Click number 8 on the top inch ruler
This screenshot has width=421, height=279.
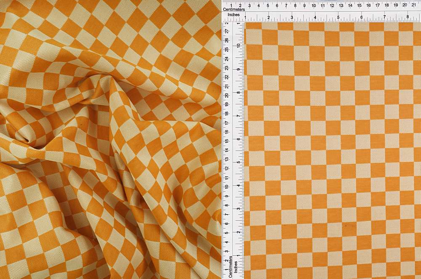408,17
